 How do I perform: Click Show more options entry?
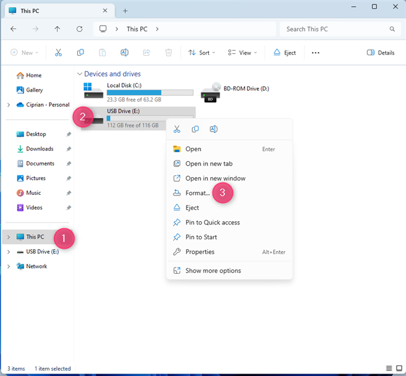[213, 271]
